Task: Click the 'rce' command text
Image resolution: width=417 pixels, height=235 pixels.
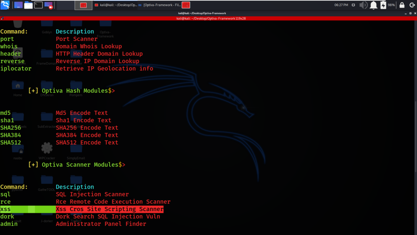Action: [5, 202]
